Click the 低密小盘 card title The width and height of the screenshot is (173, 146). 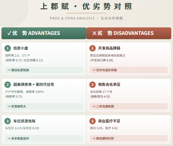tap(21, 48)
